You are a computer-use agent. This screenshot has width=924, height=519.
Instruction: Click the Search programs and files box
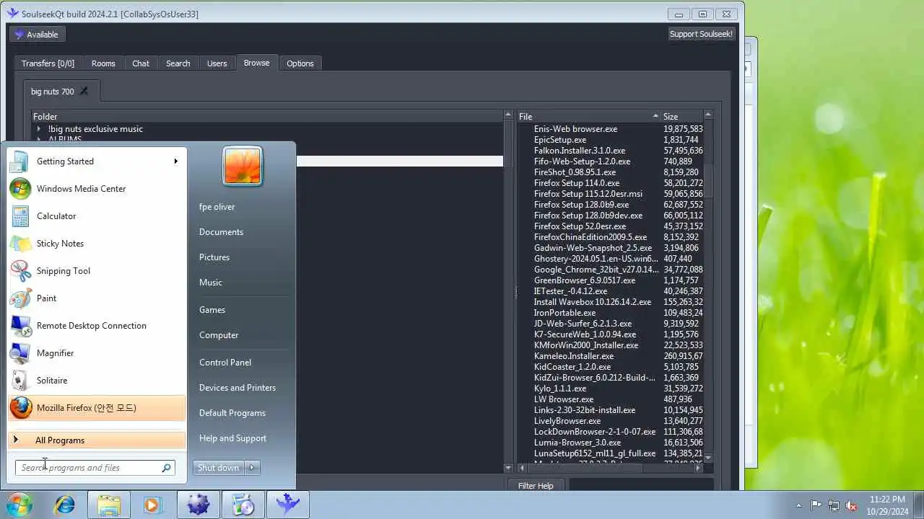click(x=95, y=468)
